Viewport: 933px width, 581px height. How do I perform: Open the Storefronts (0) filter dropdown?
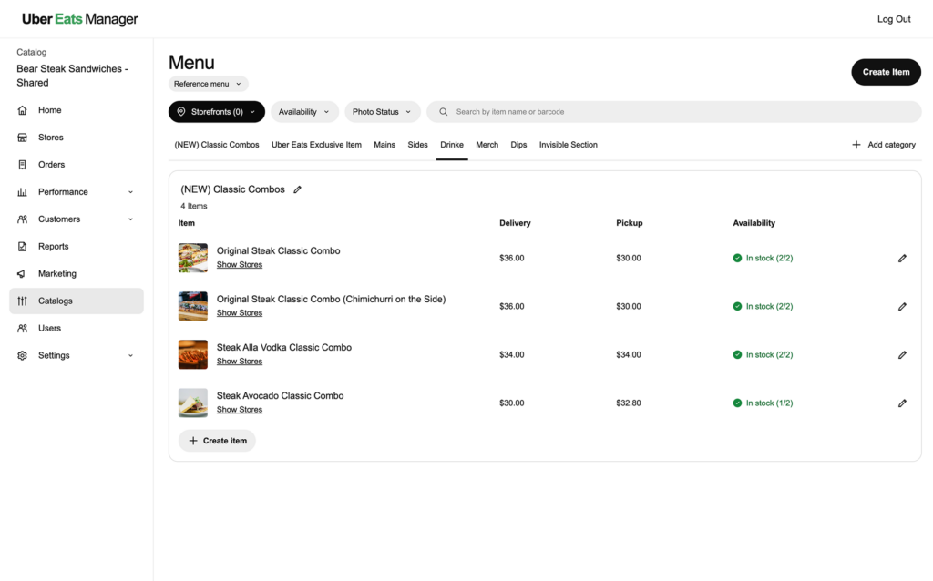(x=217, y=112)
